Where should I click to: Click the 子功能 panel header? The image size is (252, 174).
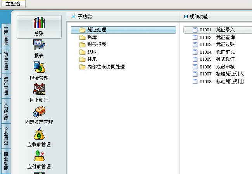(85, 17)
